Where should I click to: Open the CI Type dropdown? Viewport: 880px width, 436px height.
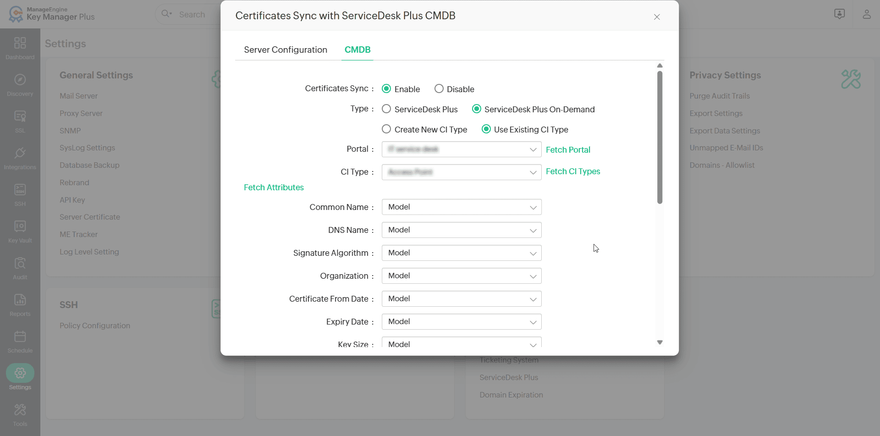pyautogui.click(x=462, y=172)
